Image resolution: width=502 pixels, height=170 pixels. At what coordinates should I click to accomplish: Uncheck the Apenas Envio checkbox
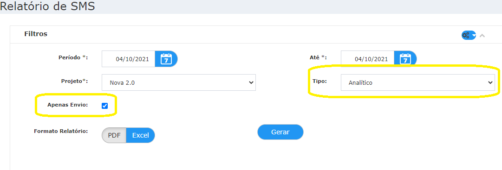pyautogui.click(x=104, y=106)
